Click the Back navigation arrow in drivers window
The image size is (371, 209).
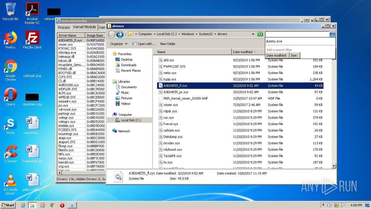112,34
